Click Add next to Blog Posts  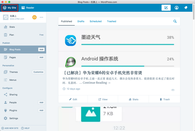tap(41, 49)
